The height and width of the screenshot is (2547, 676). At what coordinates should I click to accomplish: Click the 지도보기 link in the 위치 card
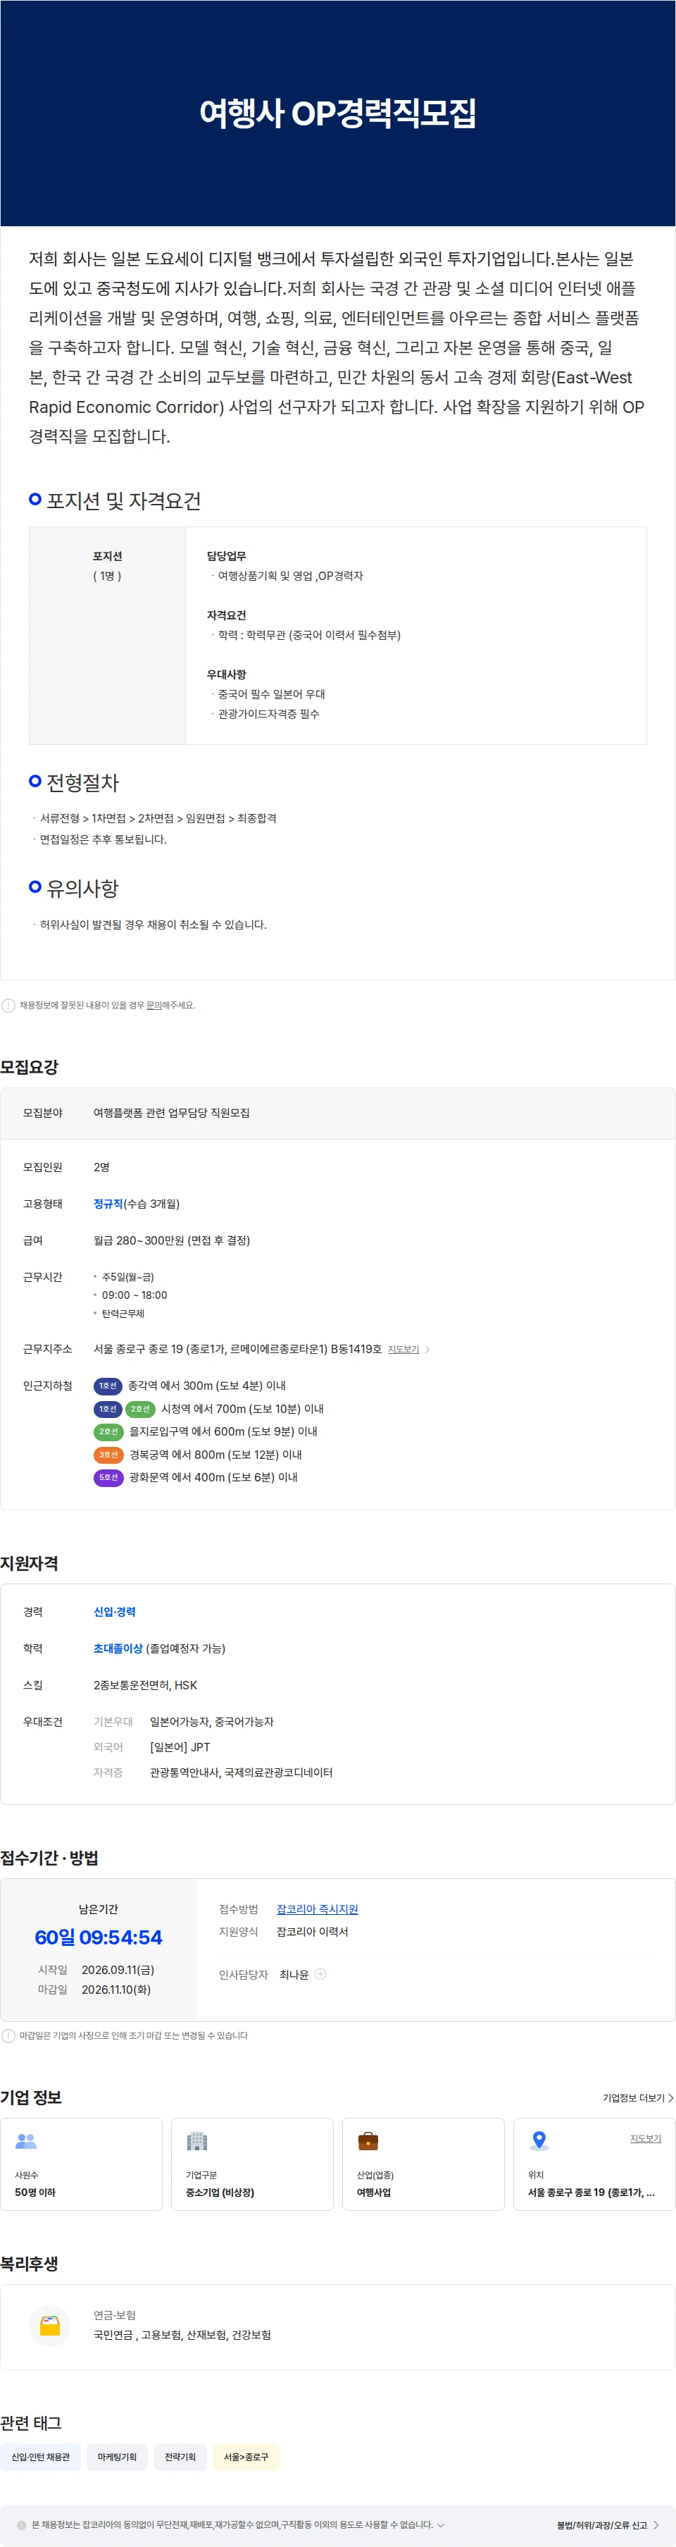tap(645, 2139)
